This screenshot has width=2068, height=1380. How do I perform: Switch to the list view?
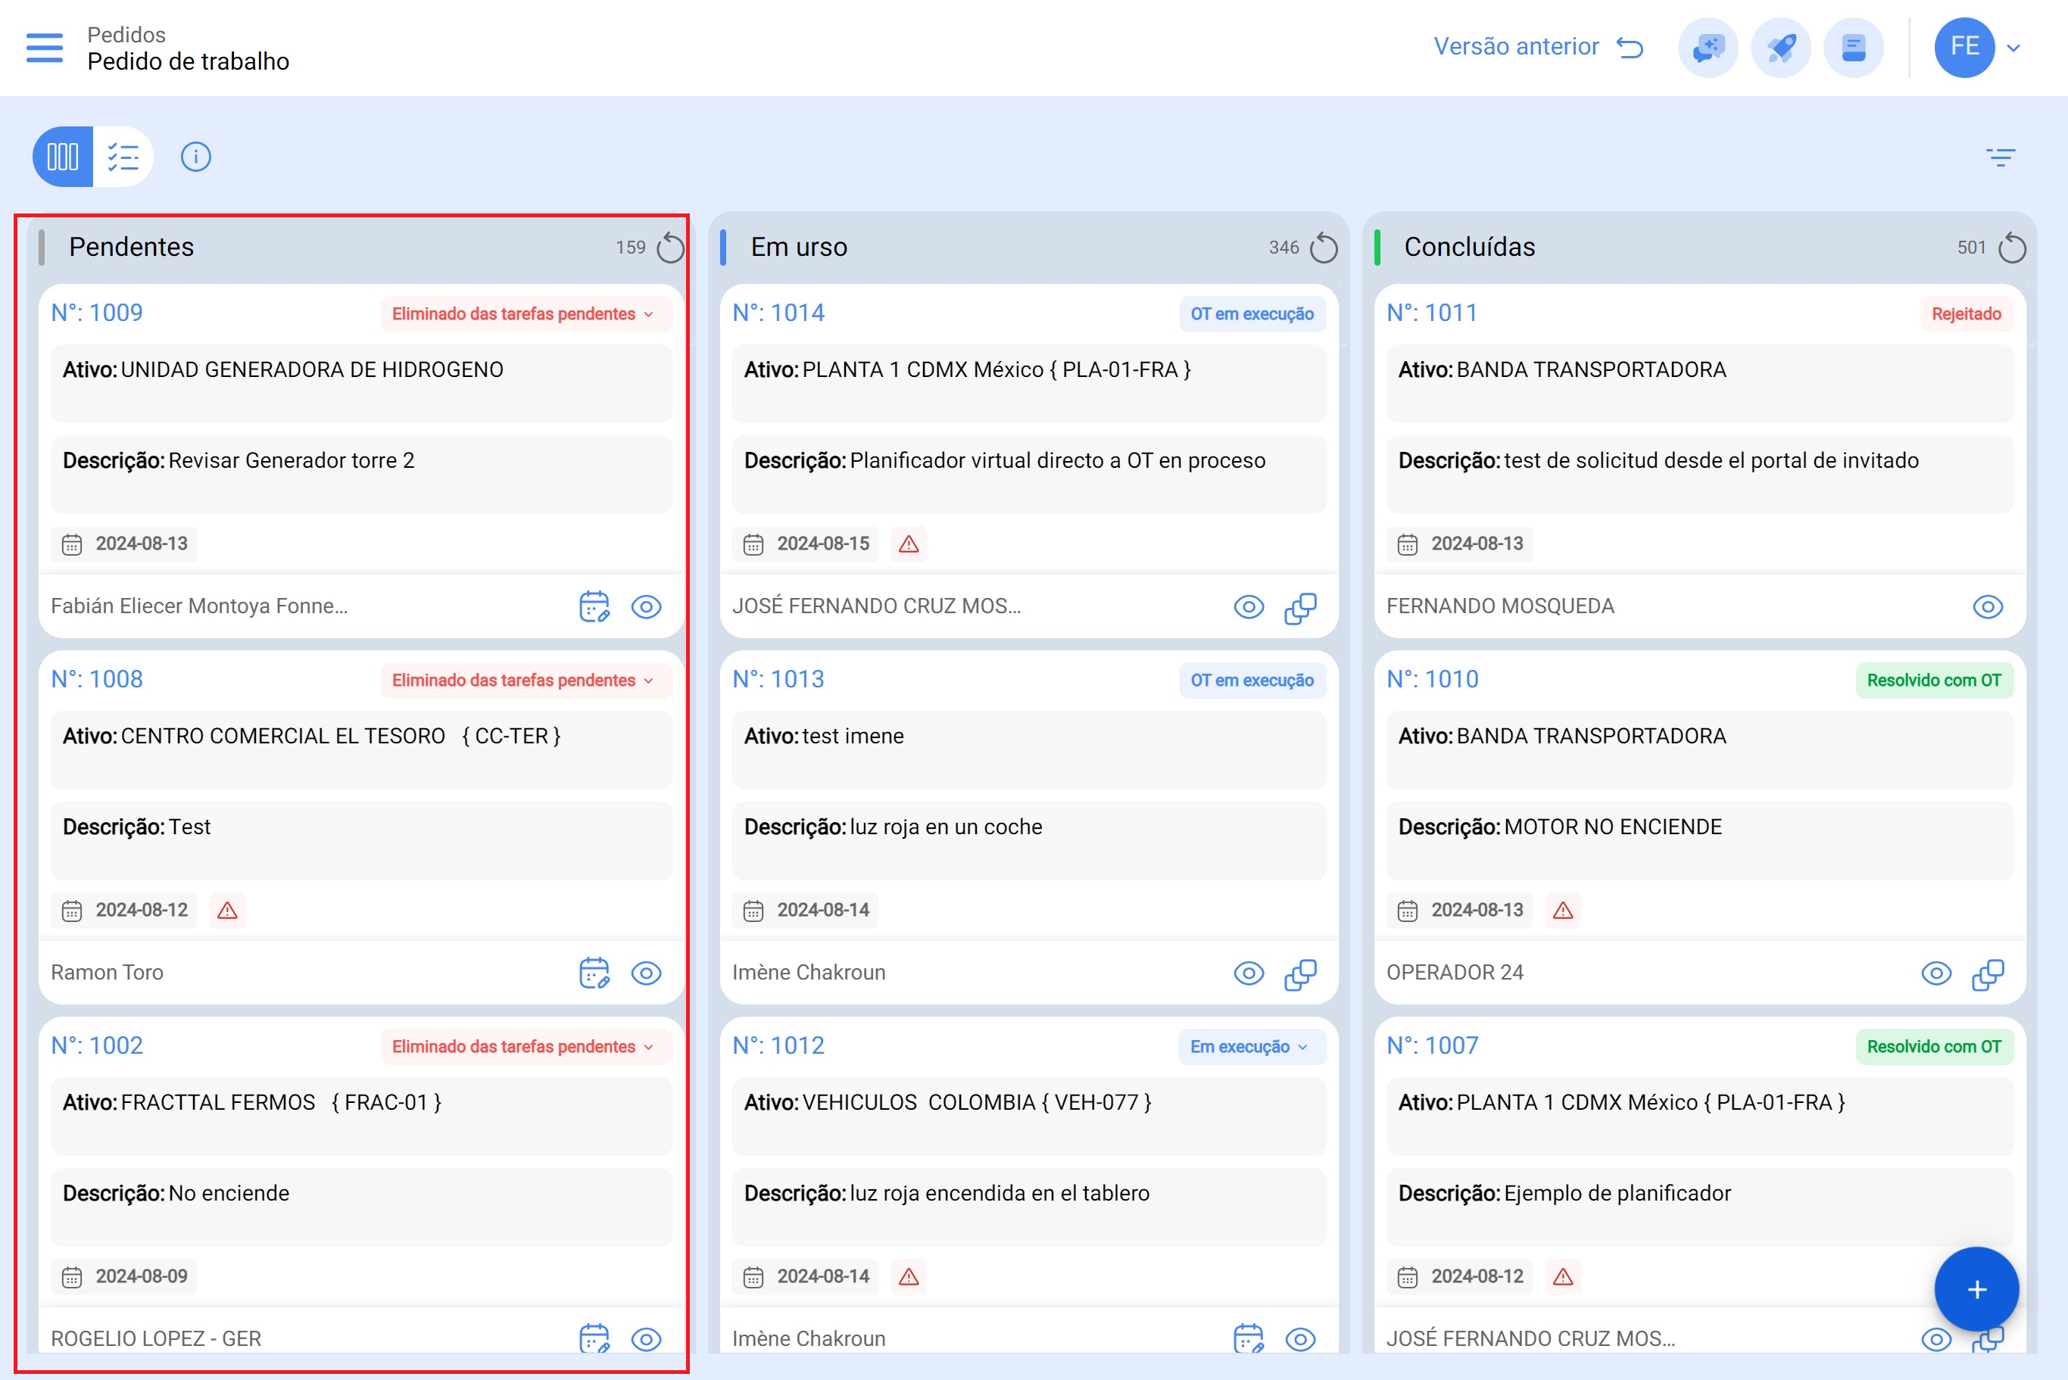pyautogui.click(x=123, y=157)
